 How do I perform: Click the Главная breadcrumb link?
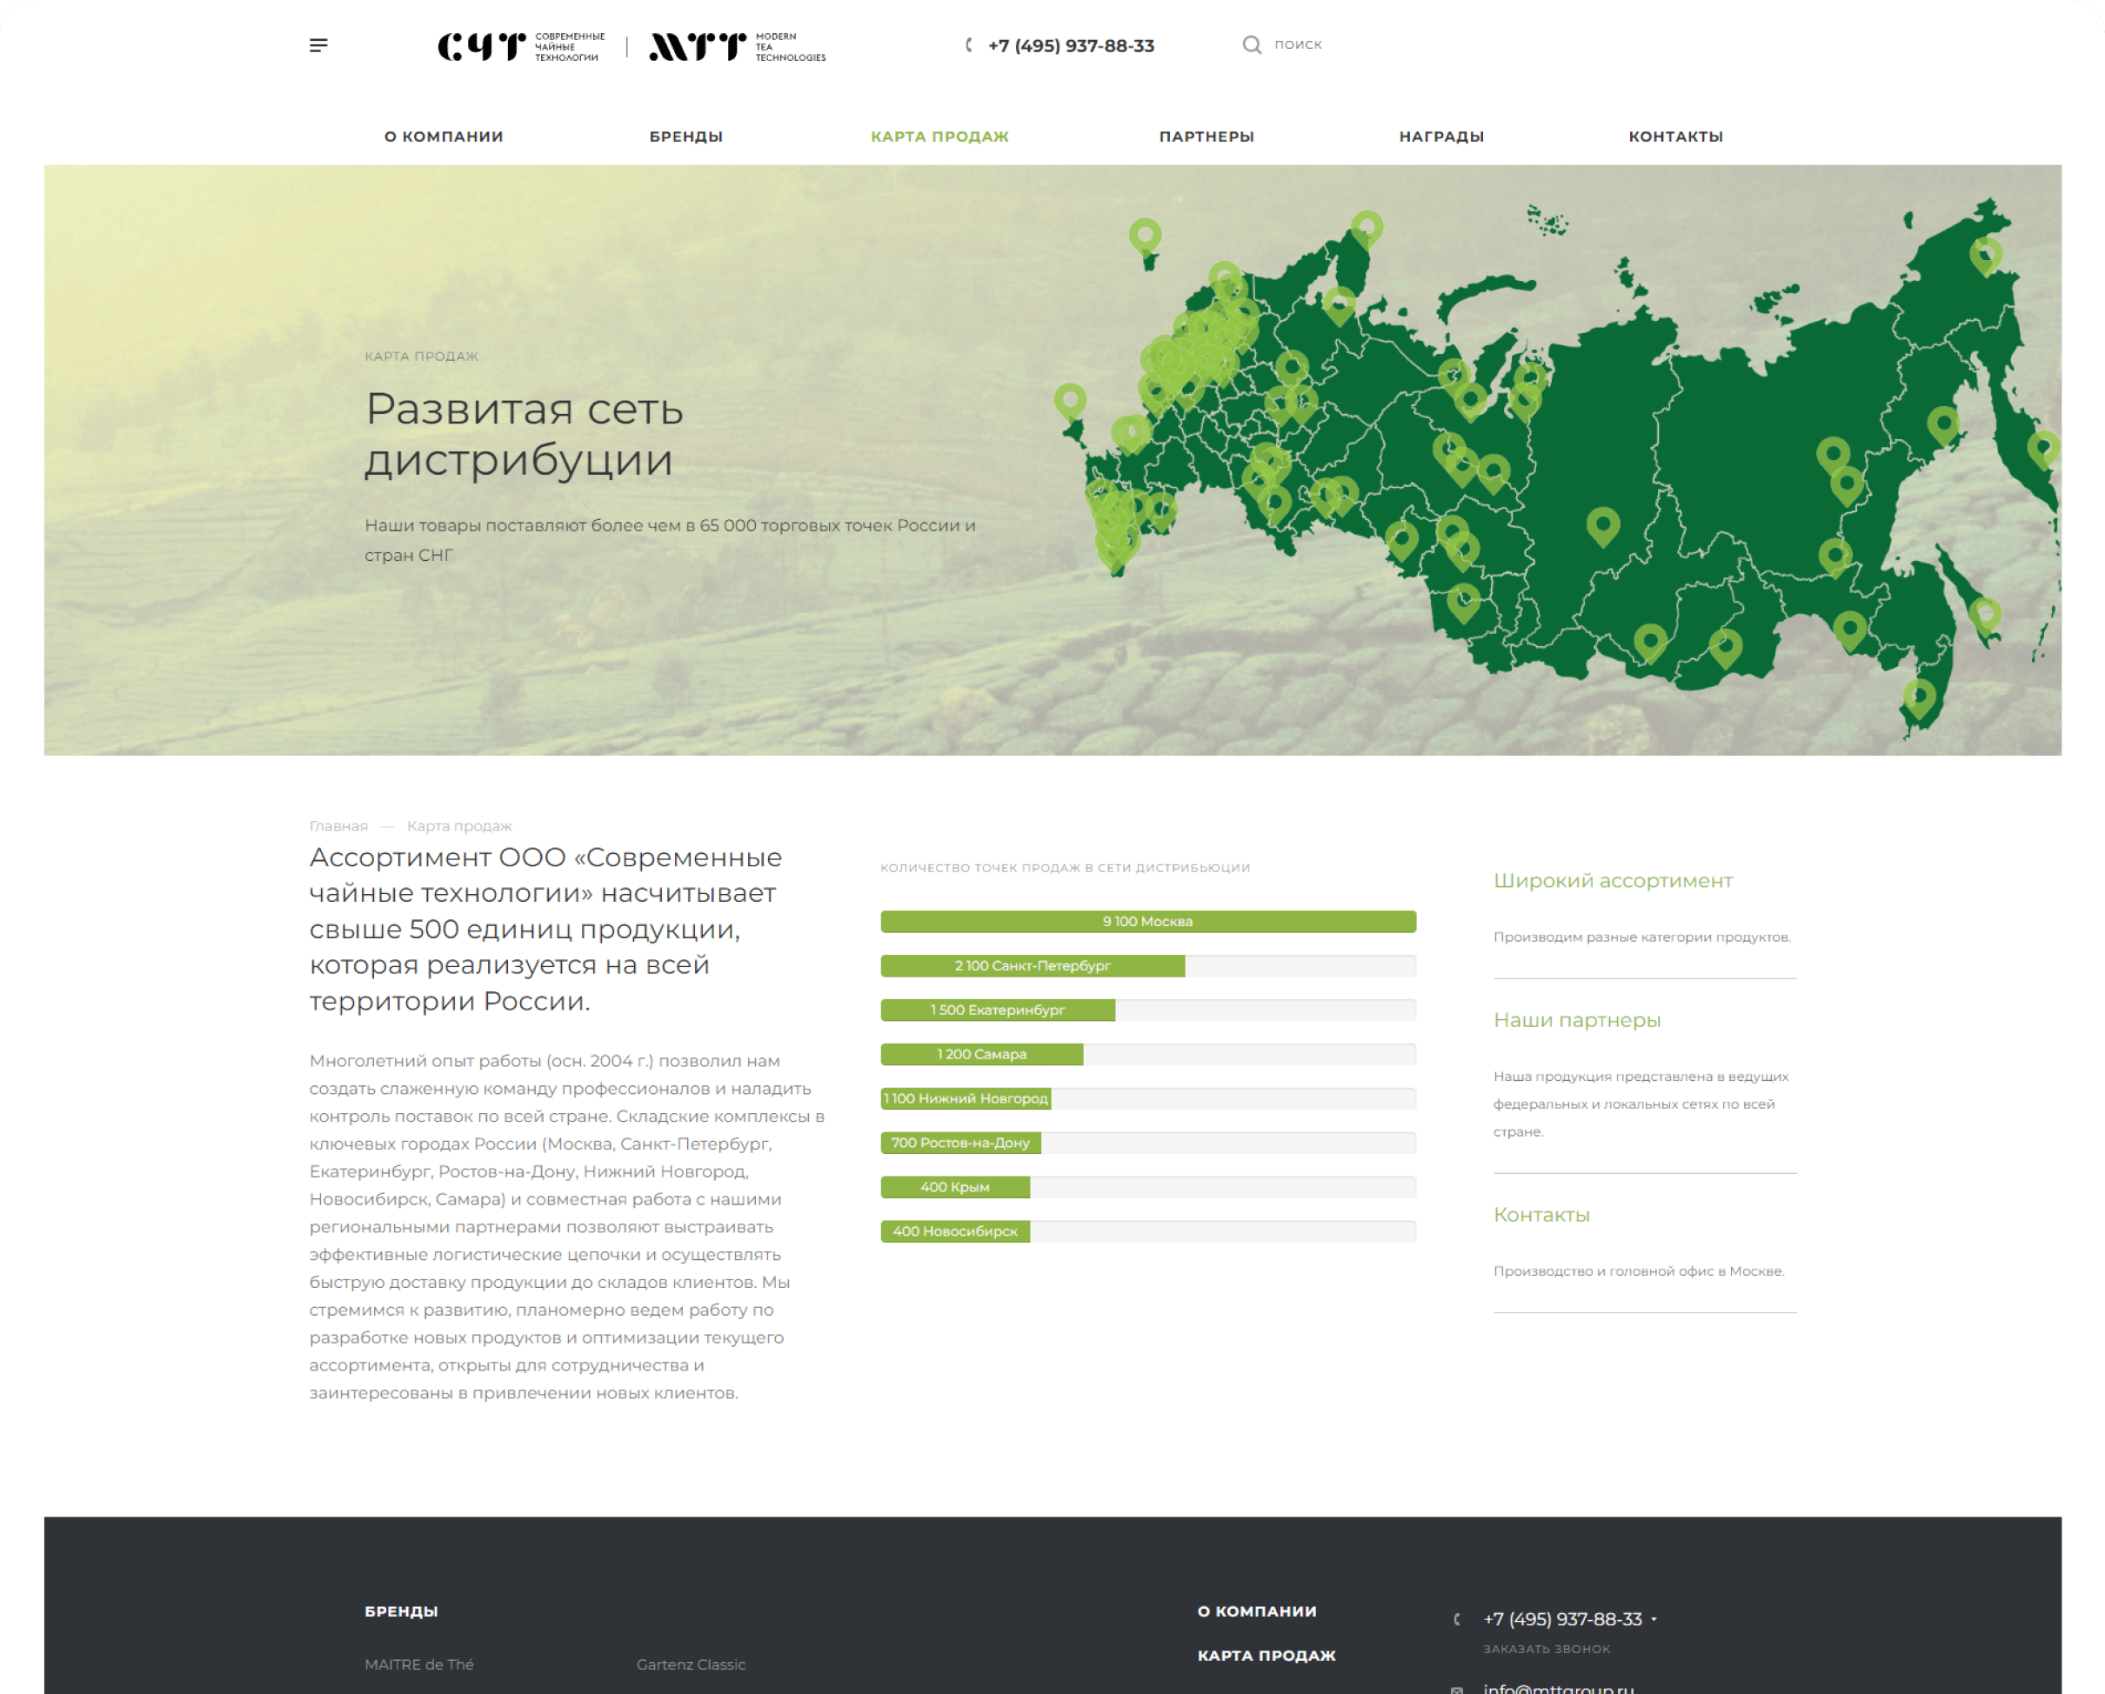click(x=337, y=826)
